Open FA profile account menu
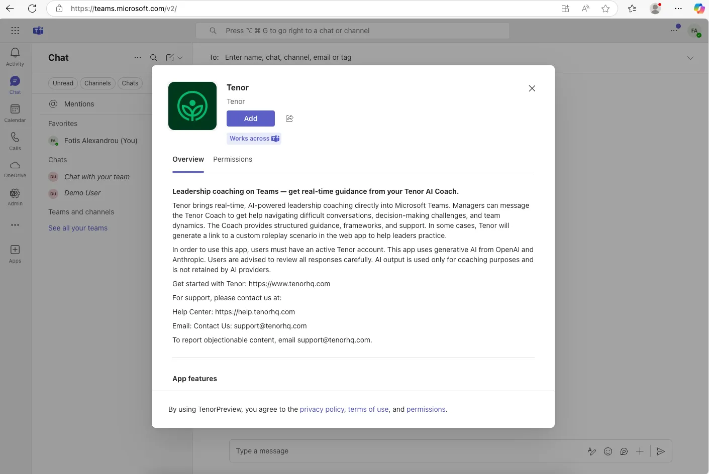709x474 pixels. click(x=695, y=31)
